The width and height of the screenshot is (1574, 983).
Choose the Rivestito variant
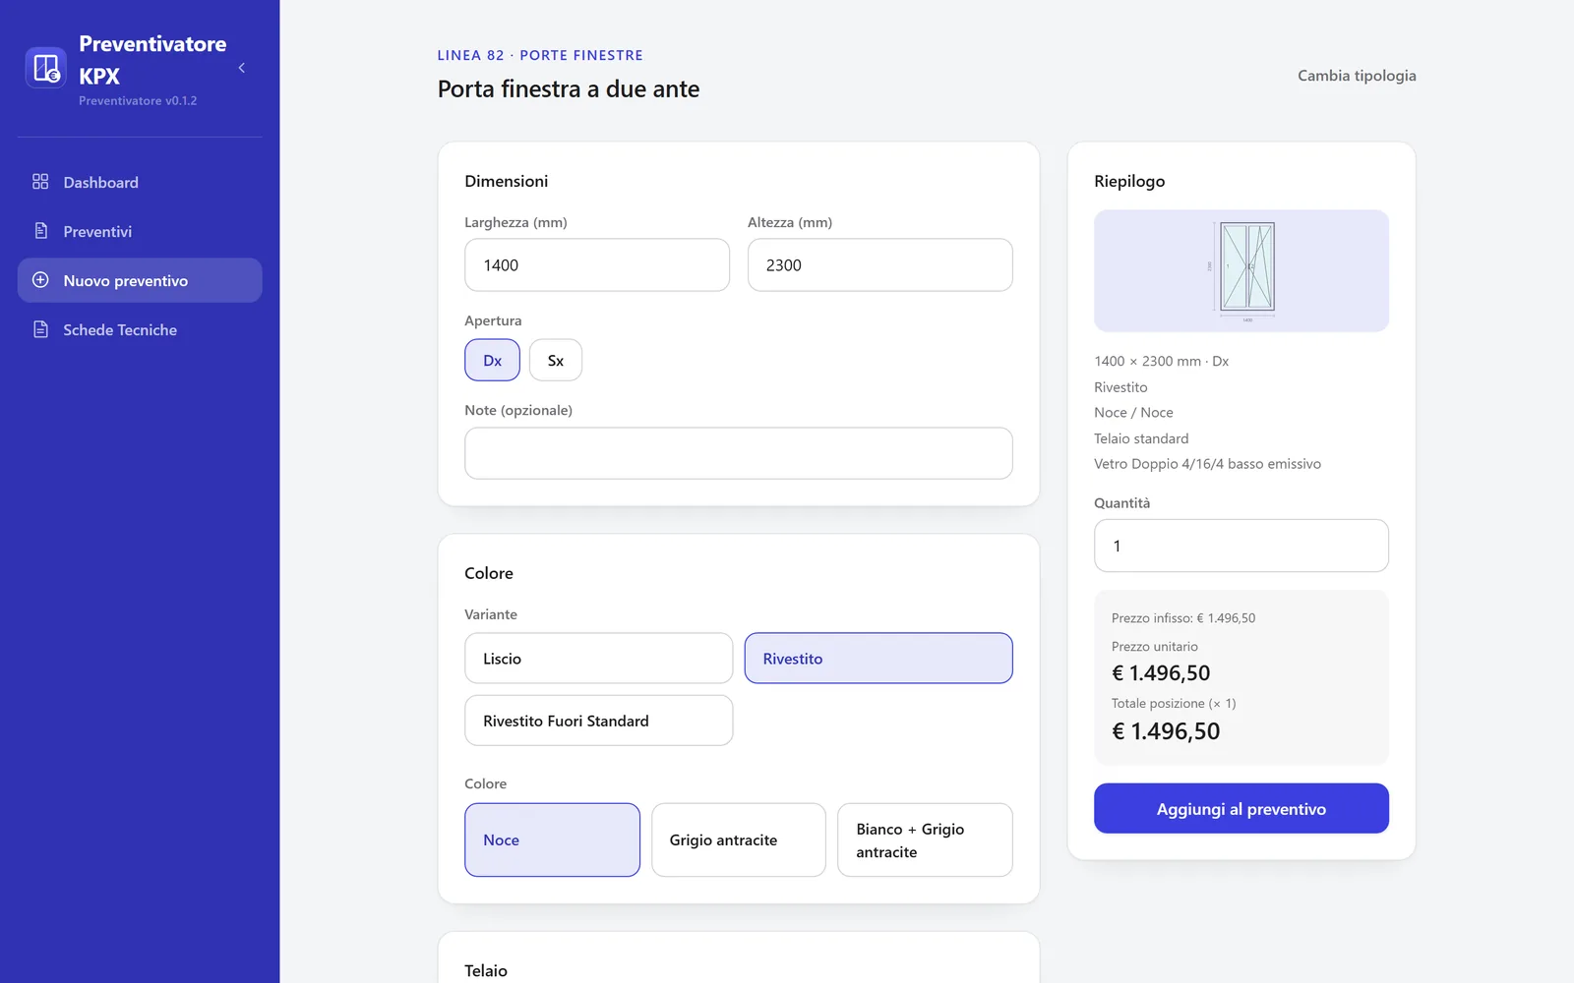[x=878, y=659]
